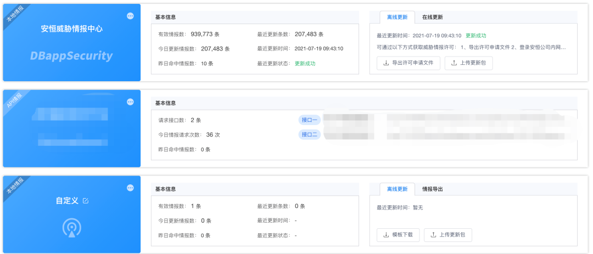Click the truncated 威胁情报许可 instructions text
The height and width of the screenshot is (254, 593).
[471, 47]
